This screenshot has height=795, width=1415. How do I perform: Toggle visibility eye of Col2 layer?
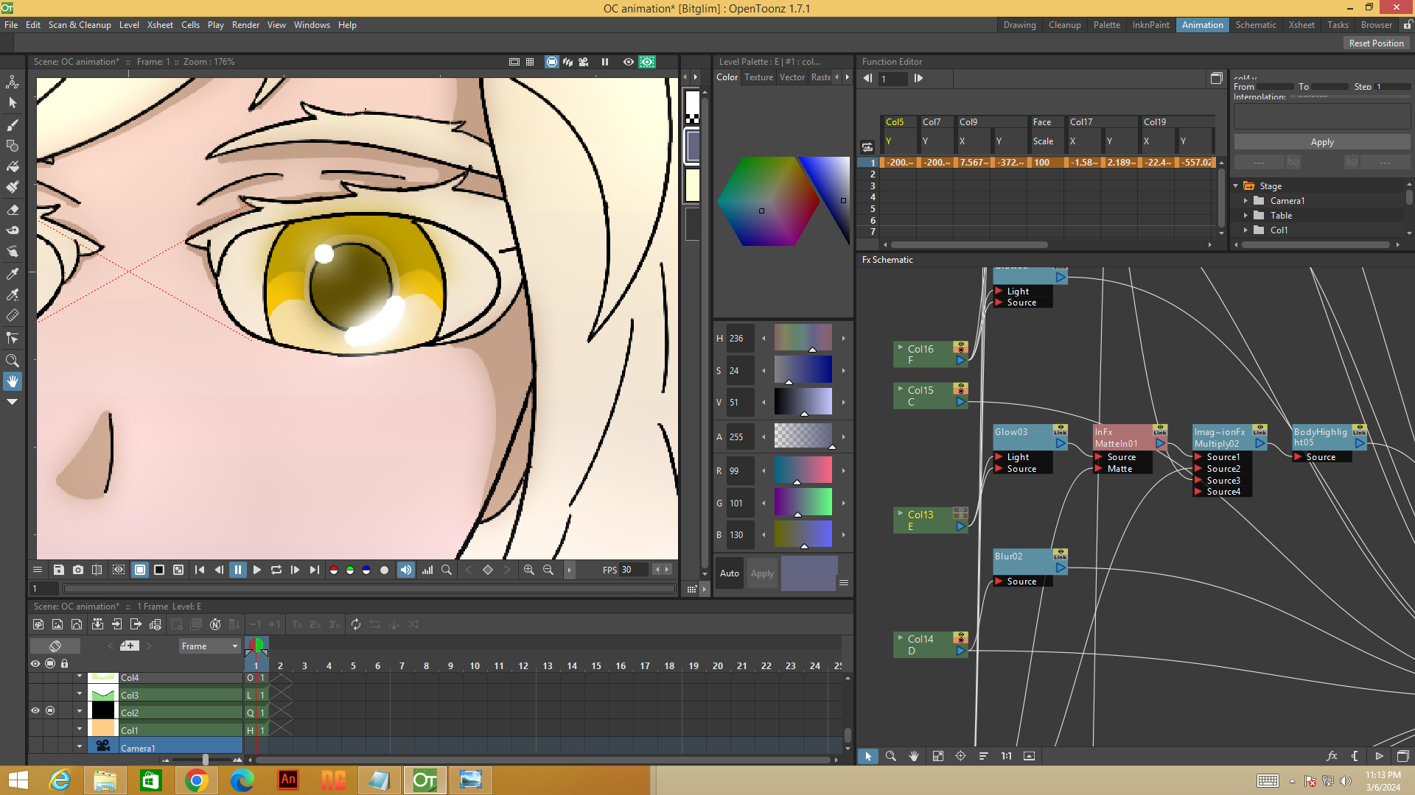coord(35,711)
